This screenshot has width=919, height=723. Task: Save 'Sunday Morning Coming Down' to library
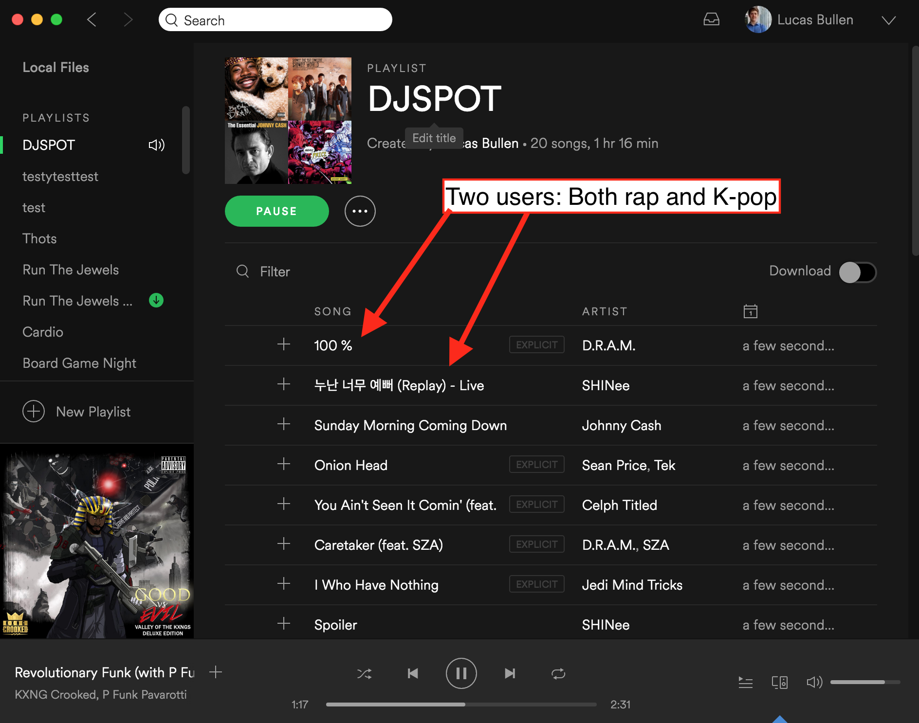[283, 425]
